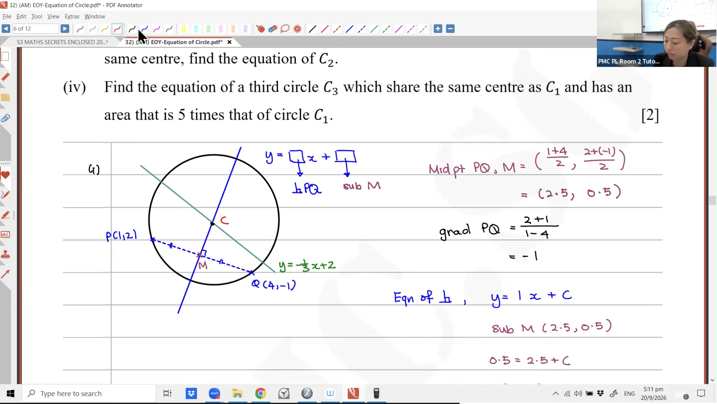The width and height of the screenshot is (717, 404).
Task: Select the dashed blue line tool
Action: 362,29
